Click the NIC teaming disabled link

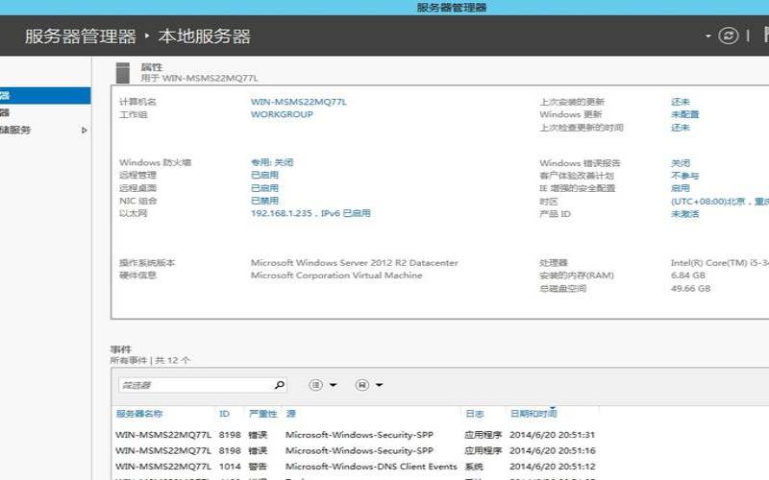(x=265, y=201)
